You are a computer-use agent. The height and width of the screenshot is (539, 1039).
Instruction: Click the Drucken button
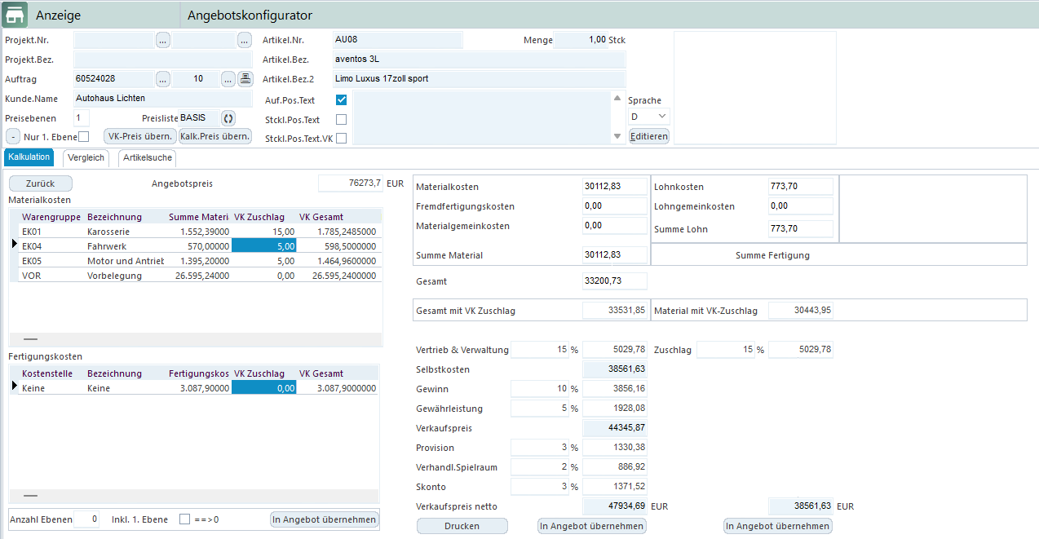point(462,526)
